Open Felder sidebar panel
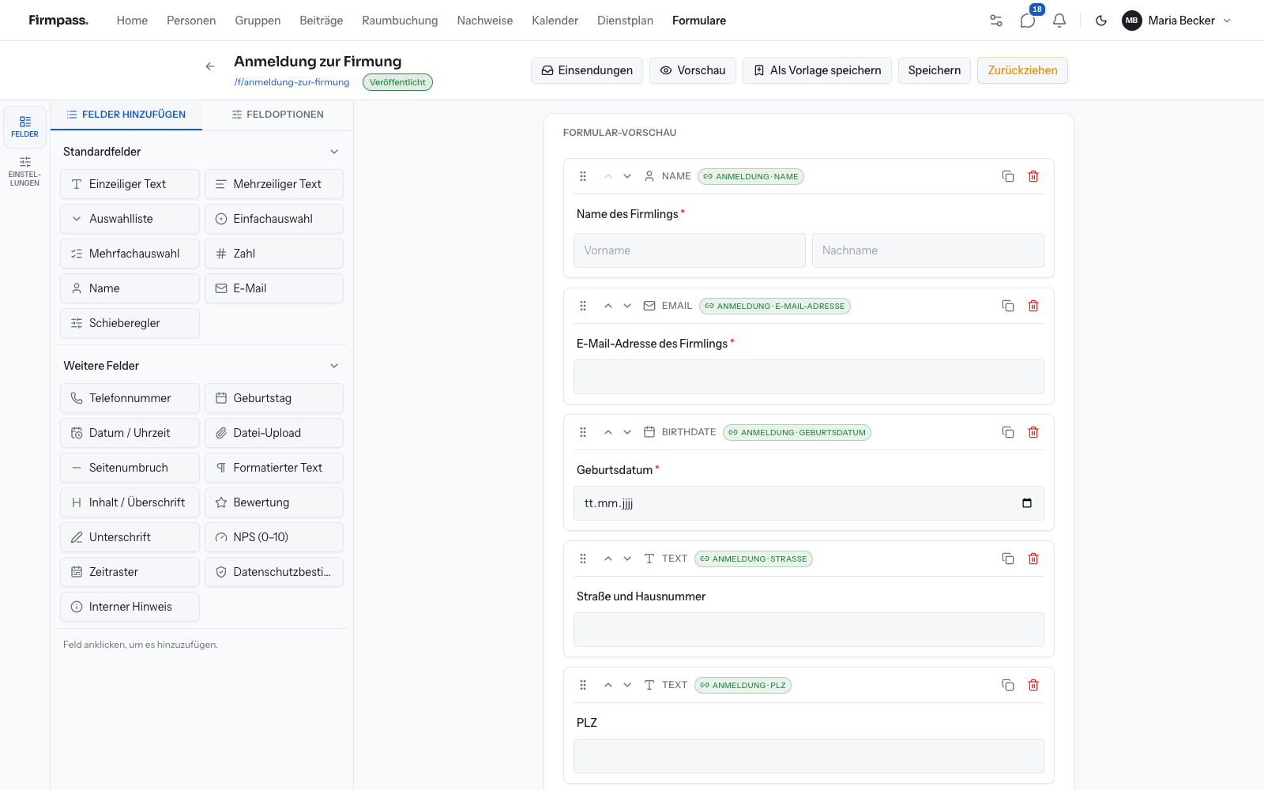The image size is (1264, 790). click(x=24, y=126)
